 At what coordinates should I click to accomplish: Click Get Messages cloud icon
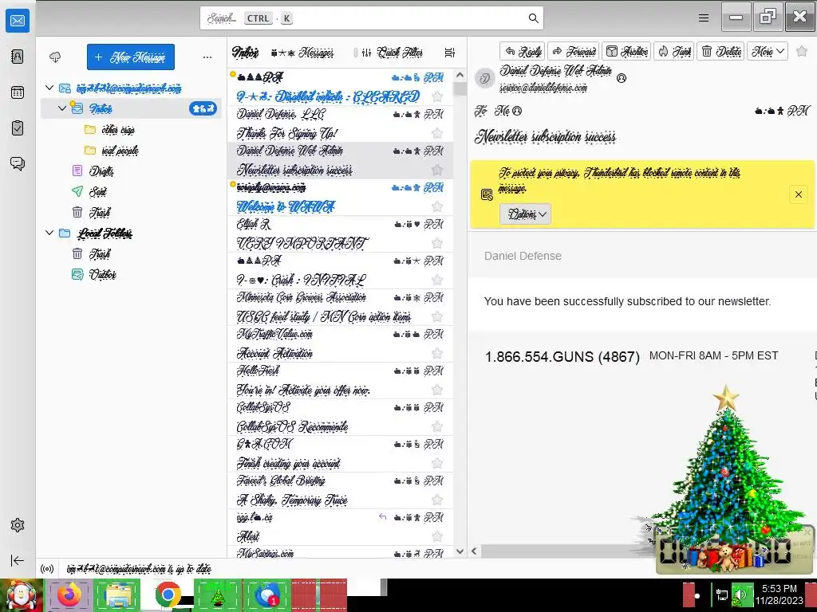tap(55, 57)
